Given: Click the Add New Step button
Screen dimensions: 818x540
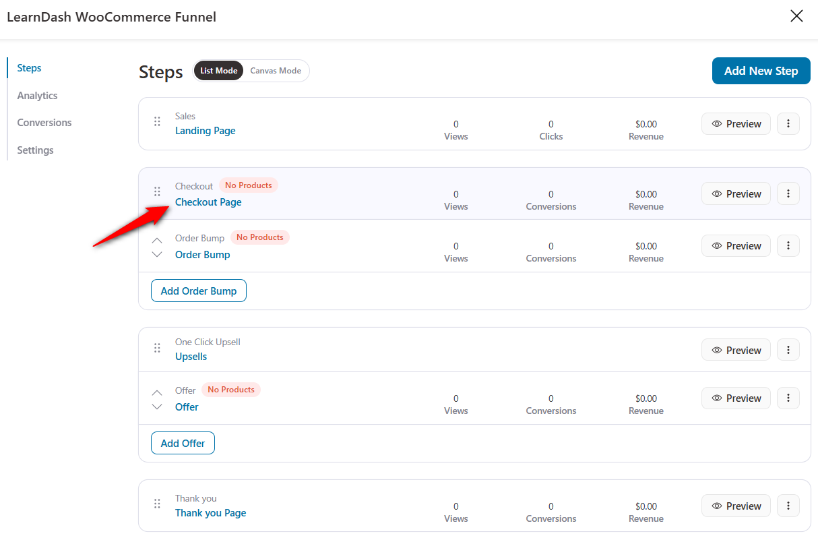Looking at the screenshot, I should 761,71.
